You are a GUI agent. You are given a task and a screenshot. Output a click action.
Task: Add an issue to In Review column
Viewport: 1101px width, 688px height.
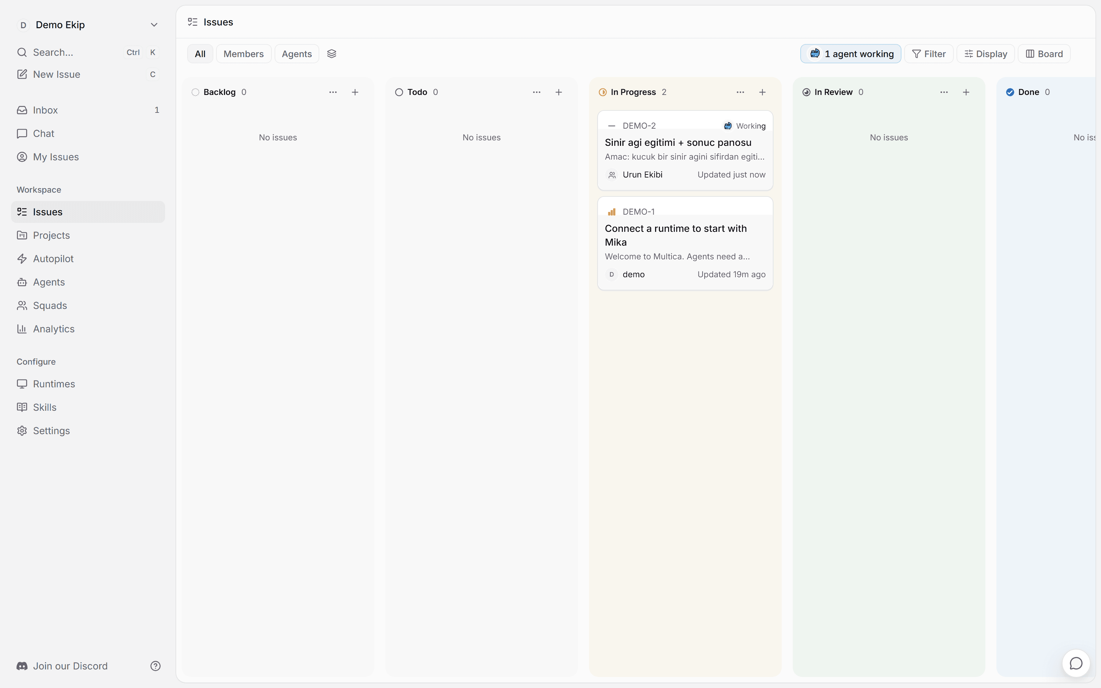966,93
